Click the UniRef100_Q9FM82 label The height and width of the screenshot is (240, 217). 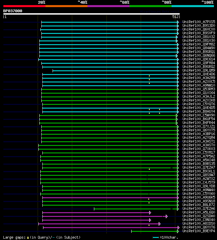point(199,44)
